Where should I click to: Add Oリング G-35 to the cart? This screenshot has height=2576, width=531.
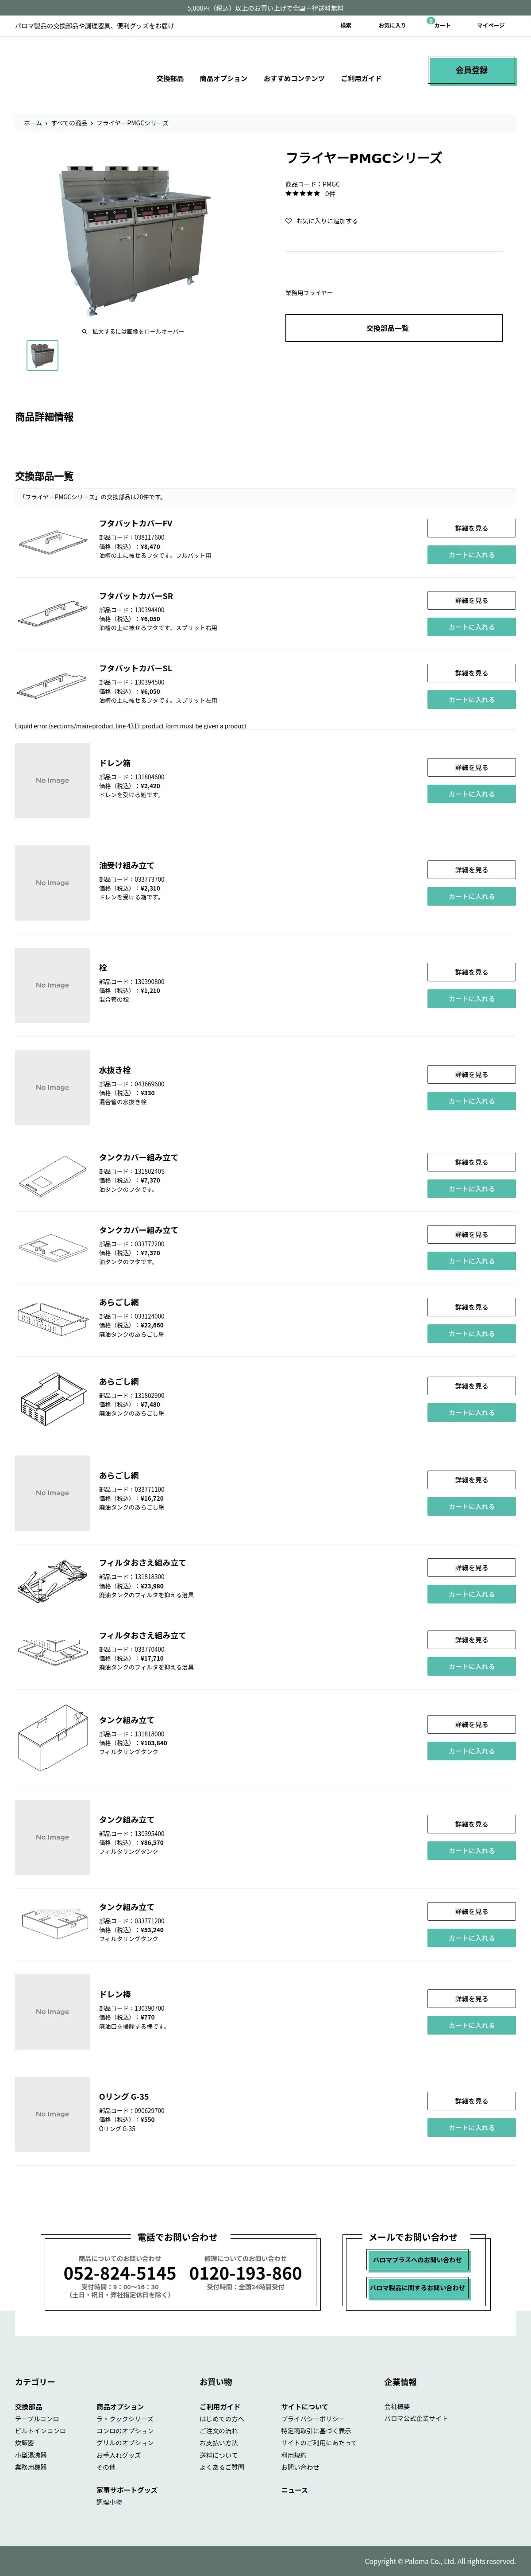[471, 2128]
